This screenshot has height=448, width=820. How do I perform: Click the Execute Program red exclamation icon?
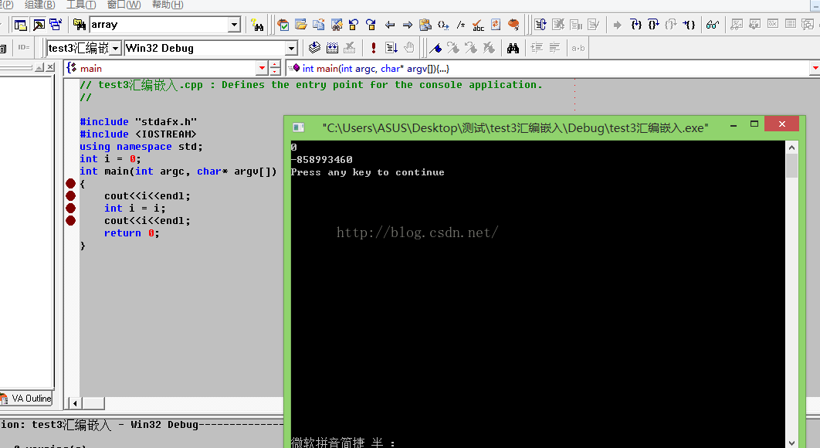coord(374,48)
